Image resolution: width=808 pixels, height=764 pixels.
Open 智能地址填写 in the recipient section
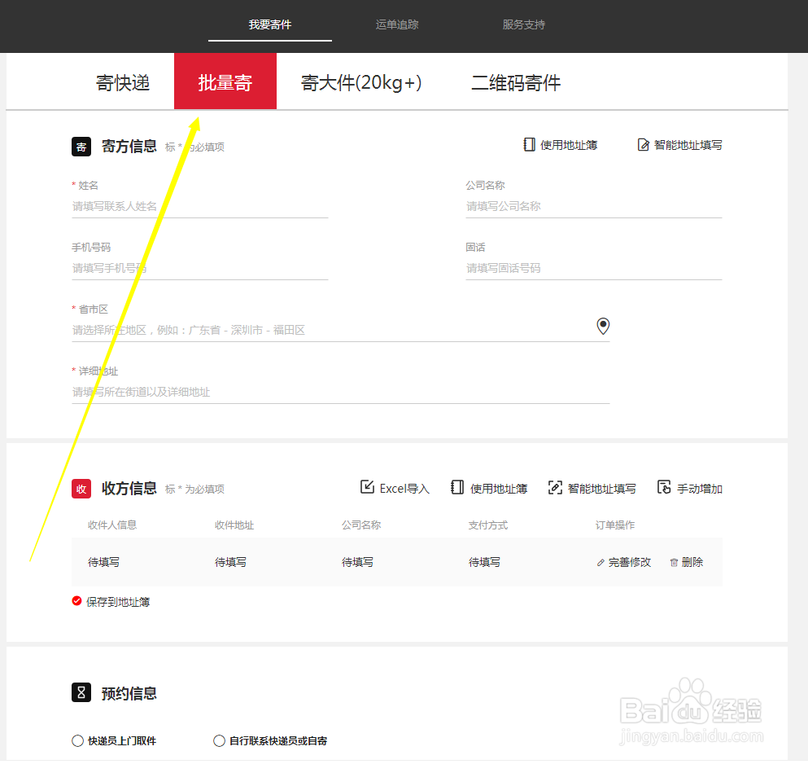[553, 487]
